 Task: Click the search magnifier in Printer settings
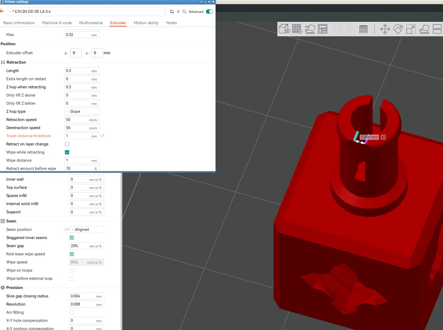[x=185, y=12]
